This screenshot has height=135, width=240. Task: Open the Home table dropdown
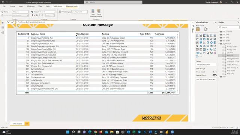[x=20, y=15]
